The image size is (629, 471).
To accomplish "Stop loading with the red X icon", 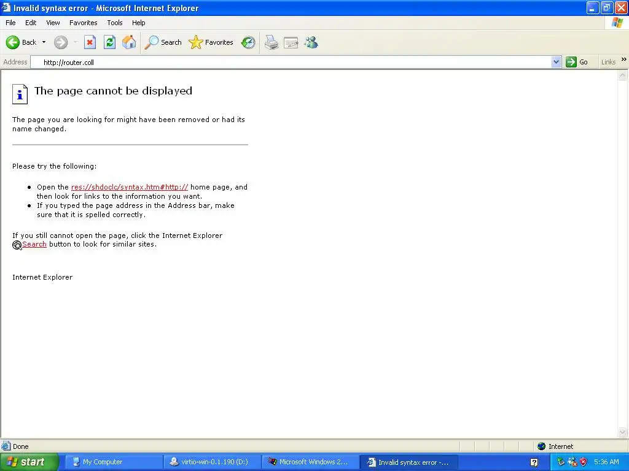I will coord(90,42).
